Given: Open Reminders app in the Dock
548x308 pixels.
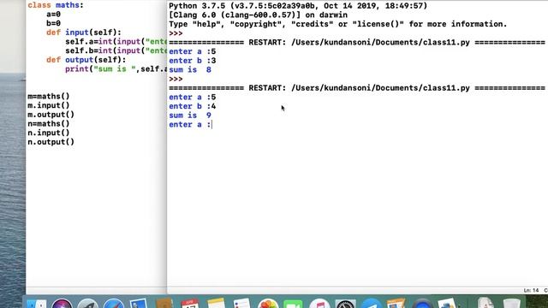Looking at the screenshot, I should (x=241, y=303).
